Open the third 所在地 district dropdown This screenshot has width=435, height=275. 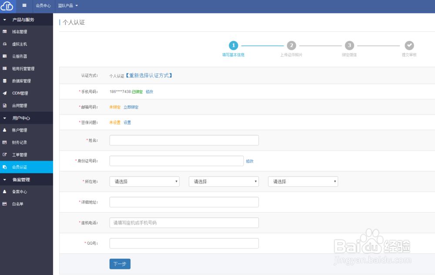pyautogui.click(x=303, y=181)
